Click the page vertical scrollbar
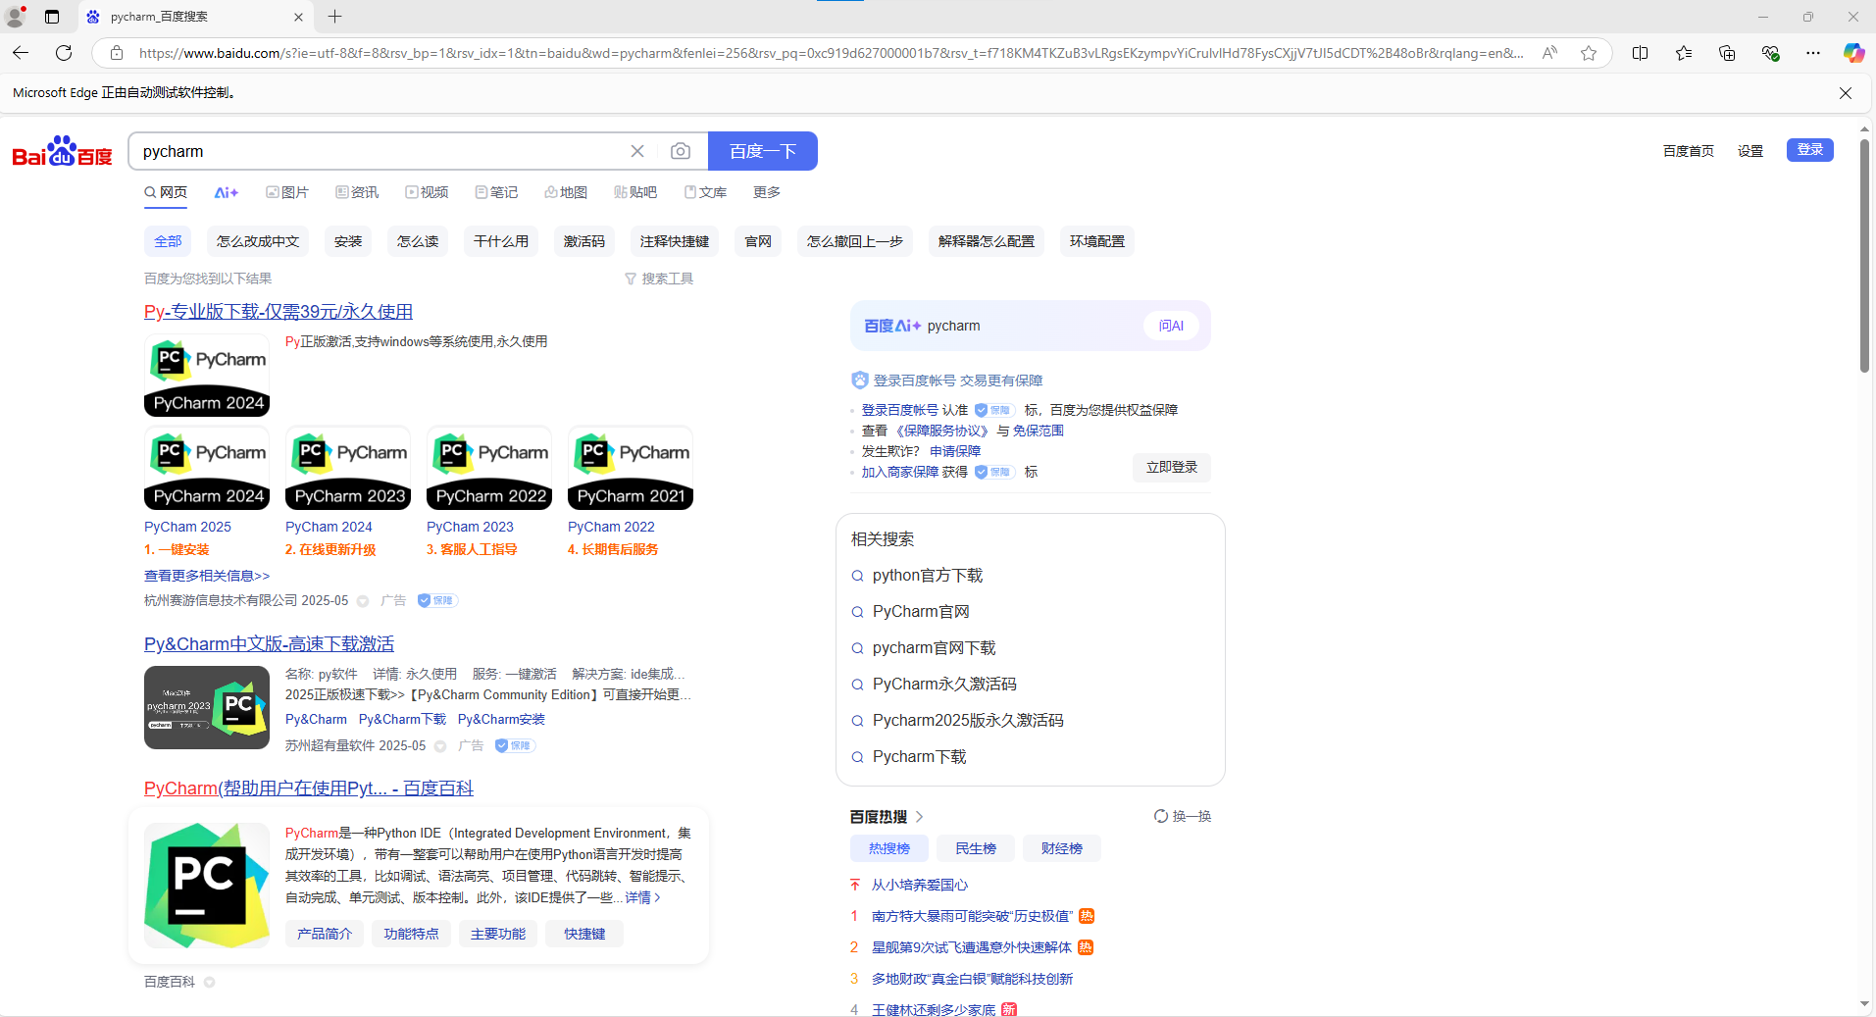Screen dimensions: 1876x1017 pos(1864,255)
